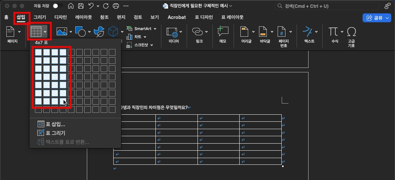This screenshot has height=180, width=395.
Task: Expand the 페이지 번호 dropdown arrow
Action: click(x=291, y=32)
